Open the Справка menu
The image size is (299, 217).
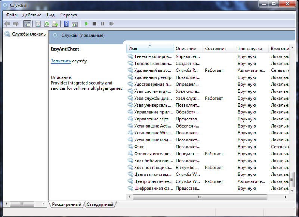point(68,15)
